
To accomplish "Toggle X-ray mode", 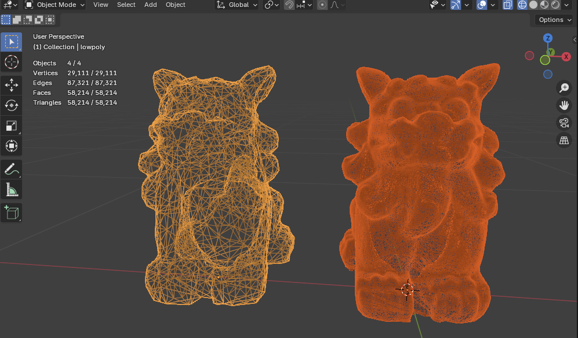I will [508, 5].
